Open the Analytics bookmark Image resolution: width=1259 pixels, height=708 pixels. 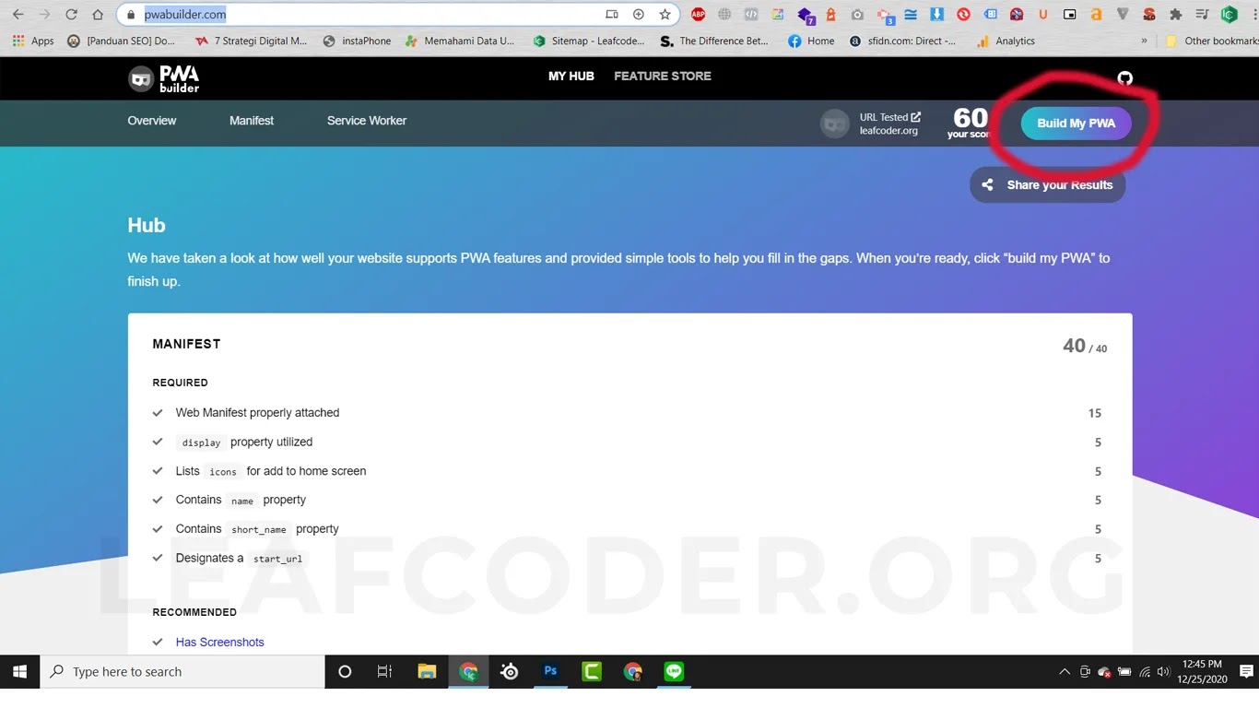[x=1006, y=41]
